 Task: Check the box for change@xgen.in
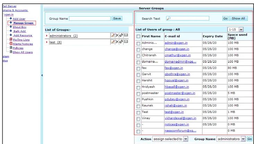coord(138,50)
